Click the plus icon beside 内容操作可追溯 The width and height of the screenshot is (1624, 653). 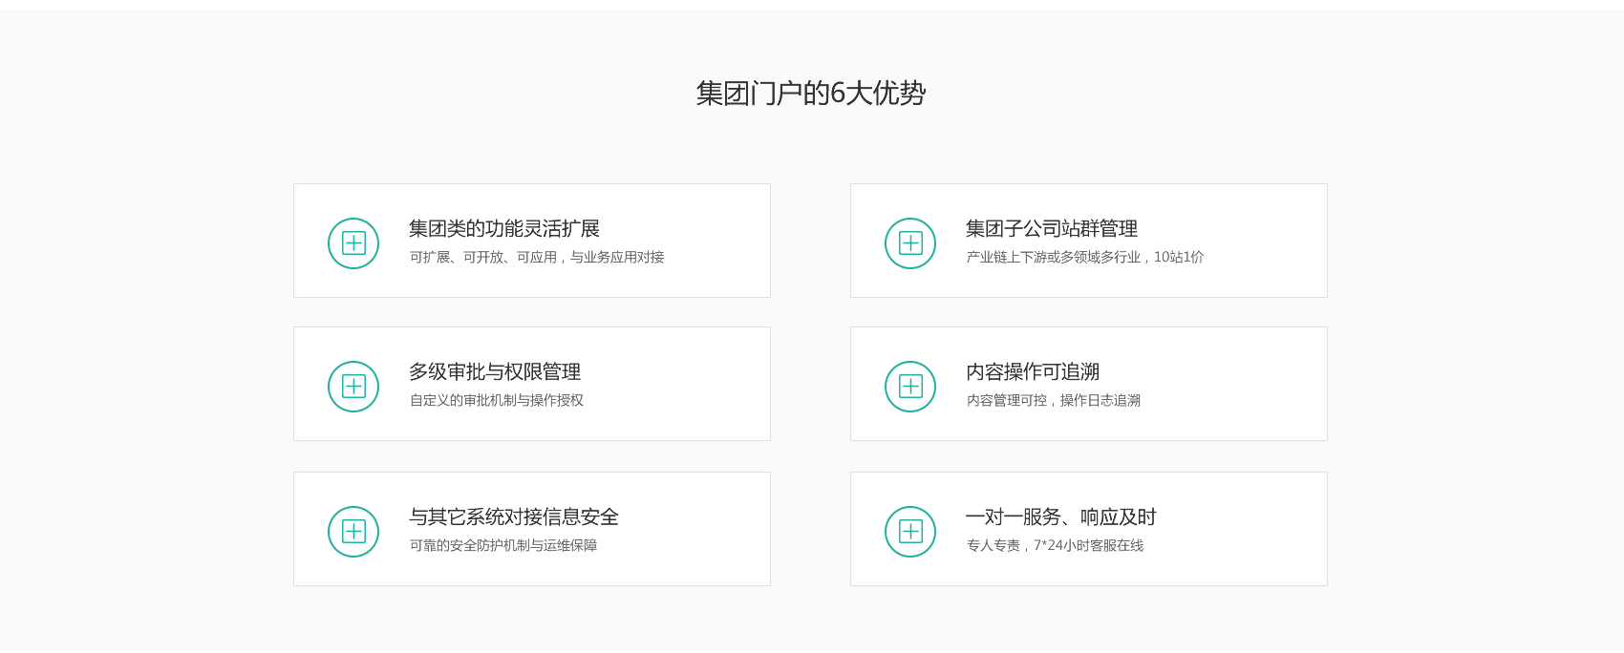(910, 387)
